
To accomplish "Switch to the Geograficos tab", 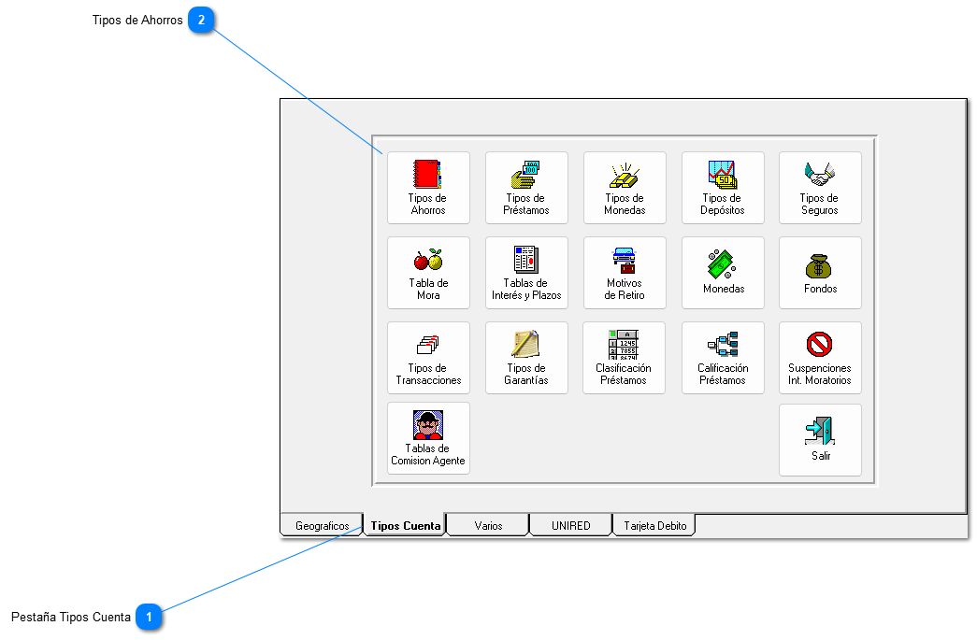I will pos(322,526).
